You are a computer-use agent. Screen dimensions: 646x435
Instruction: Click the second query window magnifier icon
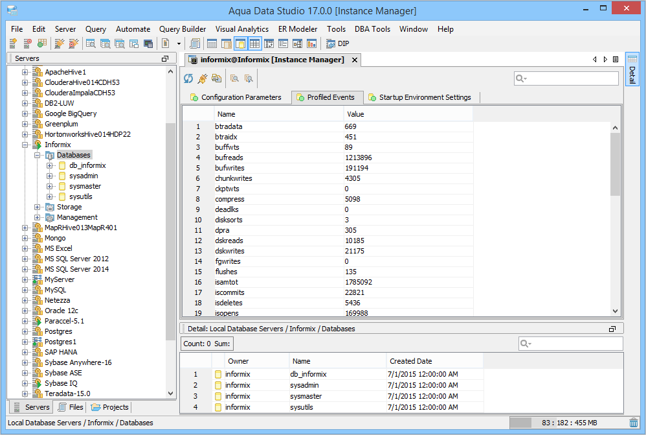tap(105, 43)
